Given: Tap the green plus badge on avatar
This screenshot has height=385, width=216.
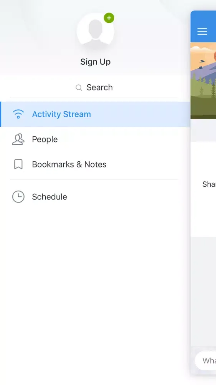Looking at the screenshot, I should point(109,18).
